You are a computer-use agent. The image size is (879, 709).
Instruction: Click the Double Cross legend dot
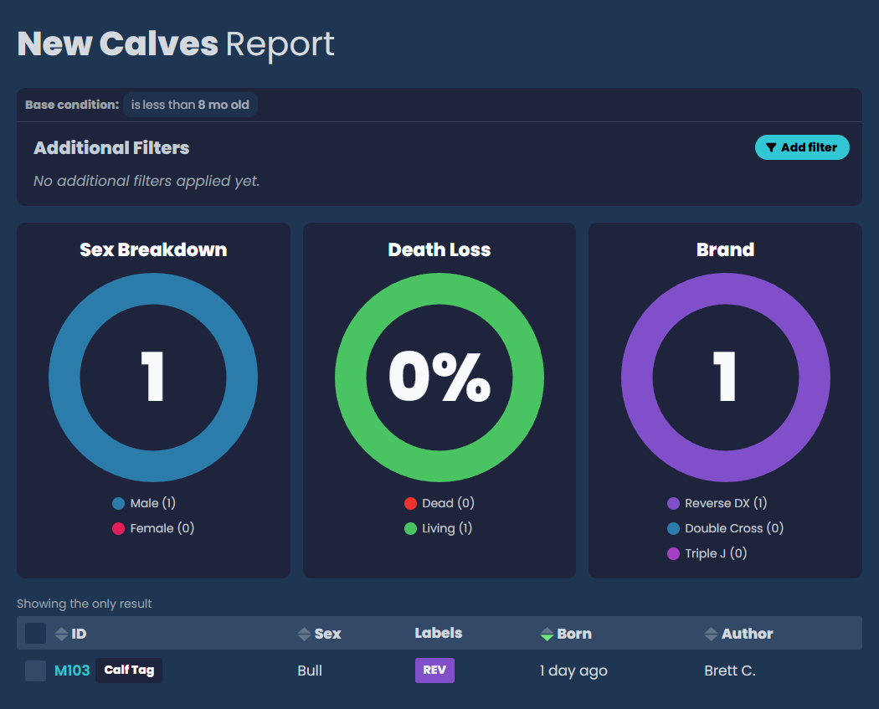[x=673, y=528]
